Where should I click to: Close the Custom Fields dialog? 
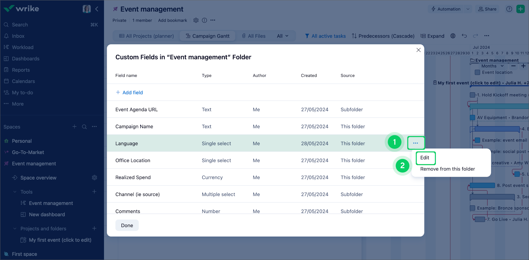click(418, 50)
